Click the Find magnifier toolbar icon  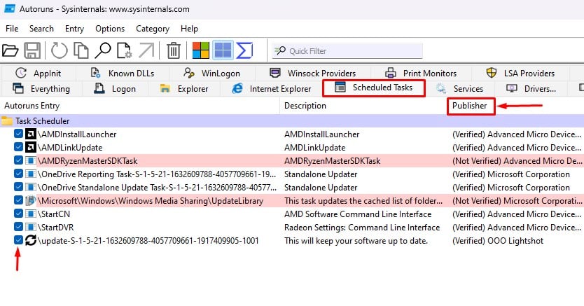pyautogui.click(x=102, y=50)
